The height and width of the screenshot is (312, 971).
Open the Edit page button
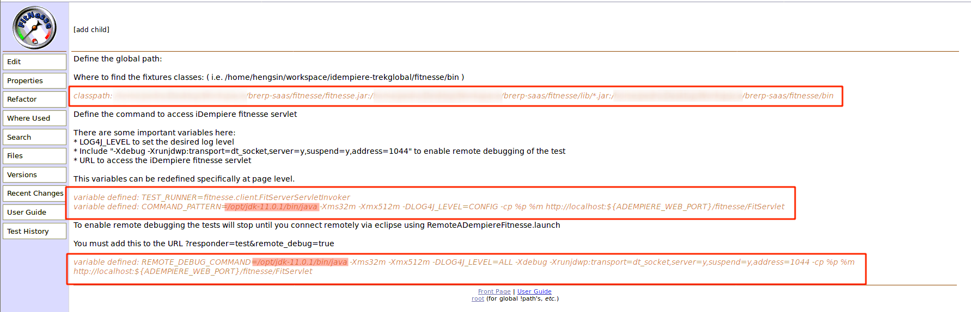pos(34,62)
